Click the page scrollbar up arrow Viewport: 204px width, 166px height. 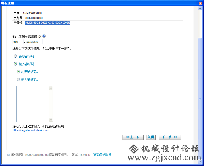[x=200, y=8]
